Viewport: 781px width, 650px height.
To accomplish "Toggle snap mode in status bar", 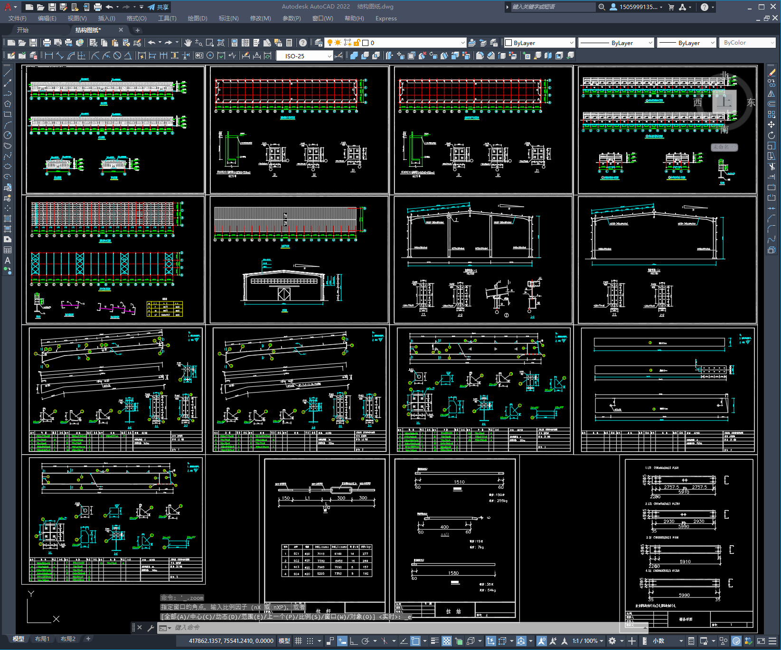I will [x=310, y=641].
